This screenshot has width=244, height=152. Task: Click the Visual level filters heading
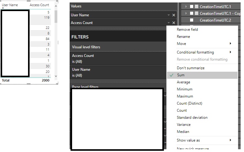point(86,47)
